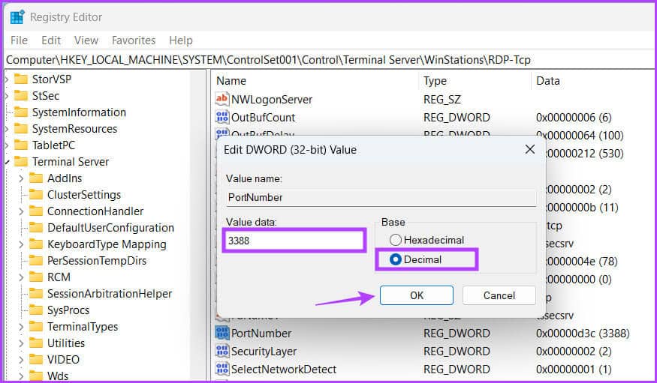This screenshot has height=383, width=657.
Task: Select the StSec folder icon
Action: click(21, 96)
